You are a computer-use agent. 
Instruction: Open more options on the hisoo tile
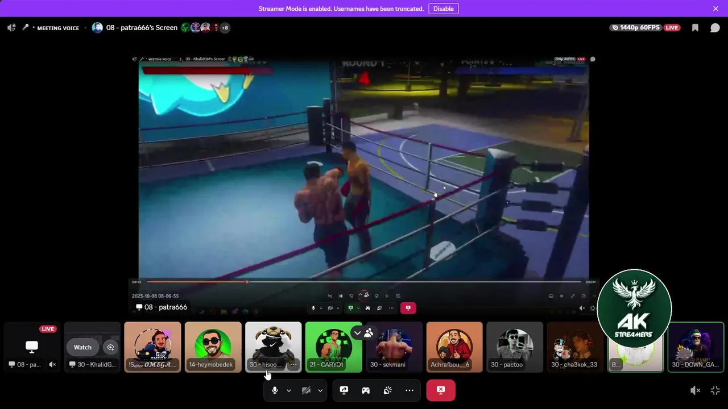tap(293, 365)
